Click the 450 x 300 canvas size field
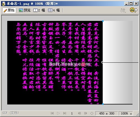Viewport: 140px width, 117px height. [107, 113]
